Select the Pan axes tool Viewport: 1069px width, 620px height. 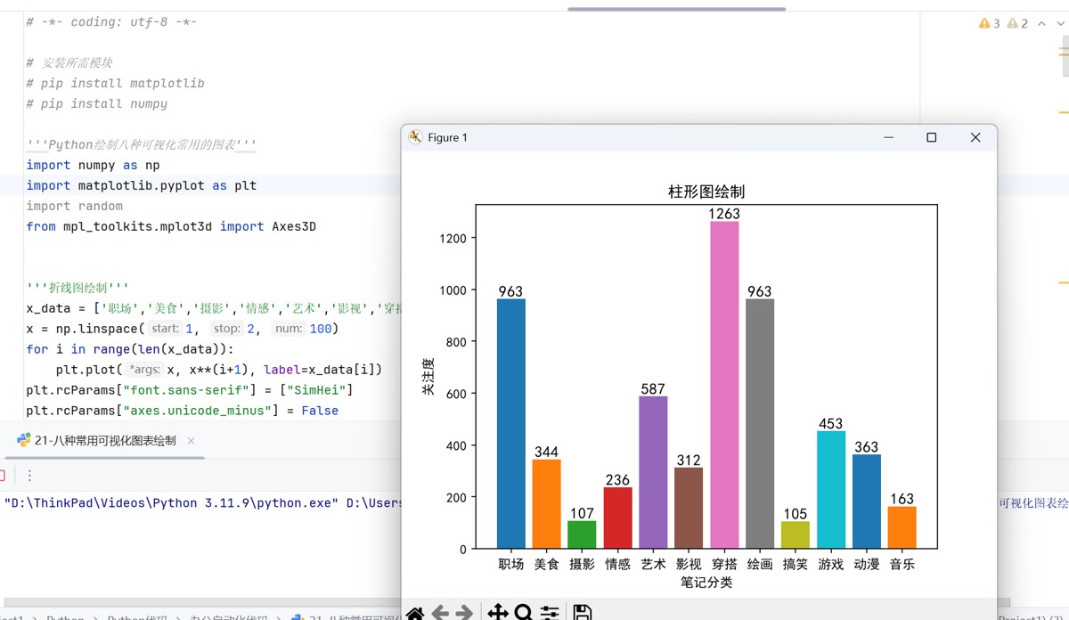pos(498,612)
